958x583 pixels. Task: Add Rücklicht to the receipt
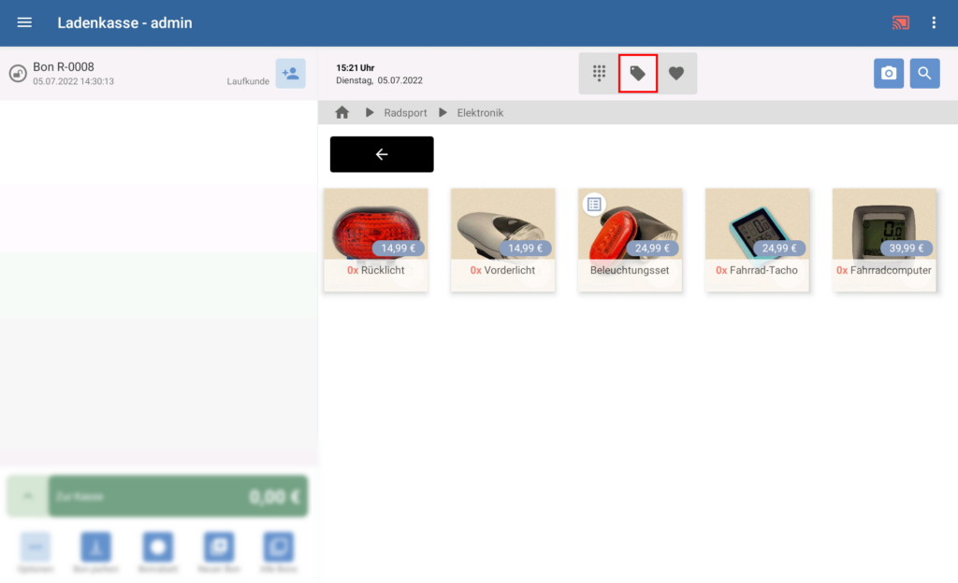376,239
